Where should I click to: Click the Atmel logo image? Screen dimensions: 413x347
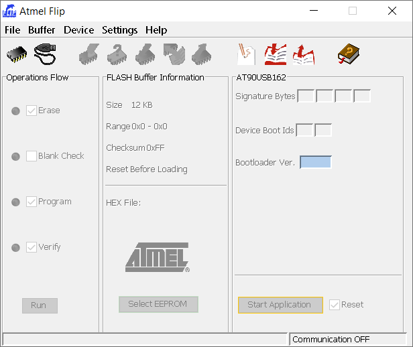[x=158, y=257]
